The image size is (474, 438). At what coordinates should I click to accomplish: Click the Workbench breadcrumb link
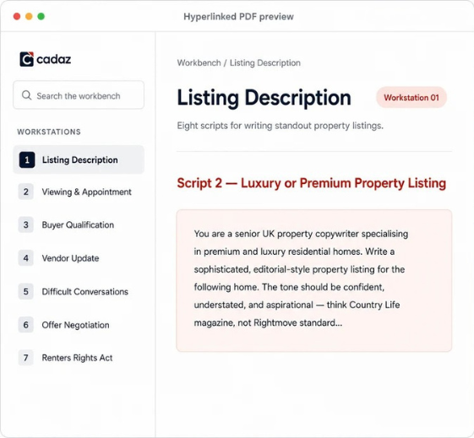click(199, 62)
